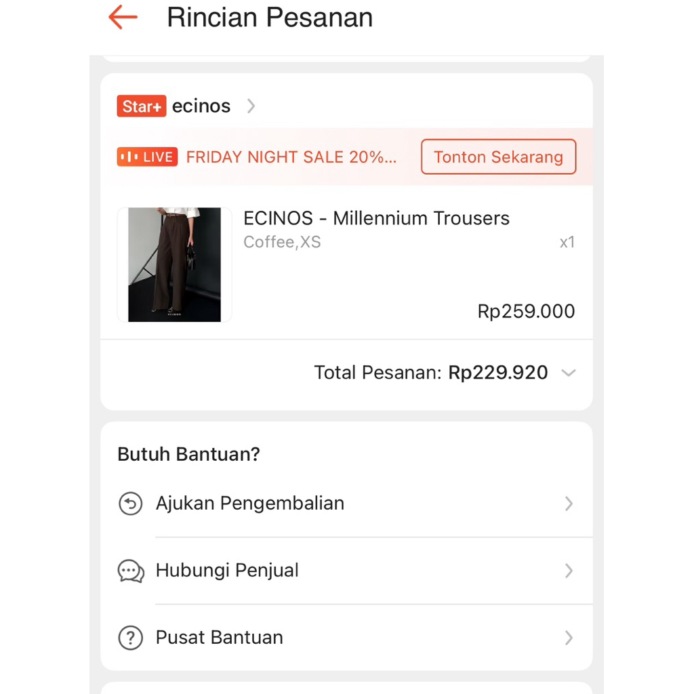Select Hubungi Penjual menu item
The height and width of the screenshot is (694, 694).
click(x=227, y=571)
